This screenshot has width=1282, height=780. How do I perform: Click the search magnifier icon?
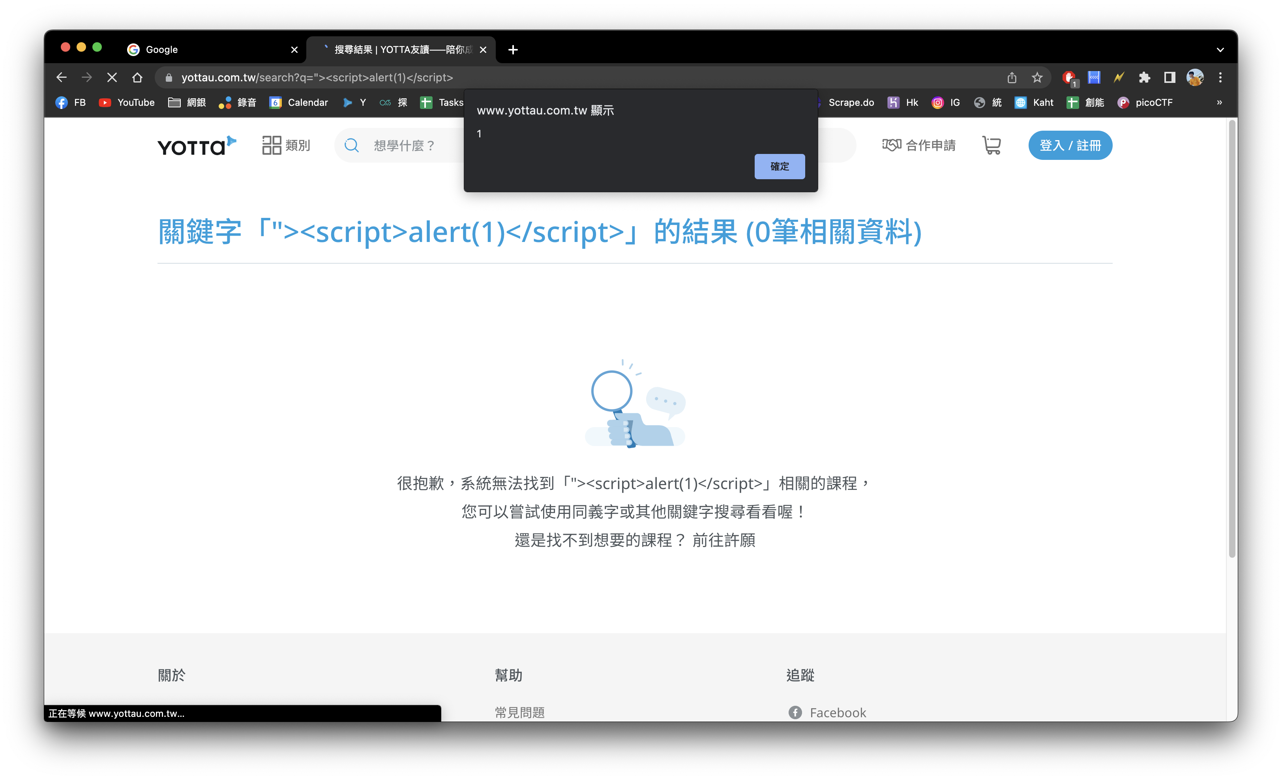pos(352,145)
